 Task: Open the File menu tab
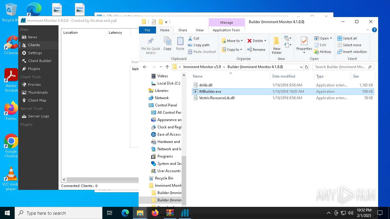point(147,30)
